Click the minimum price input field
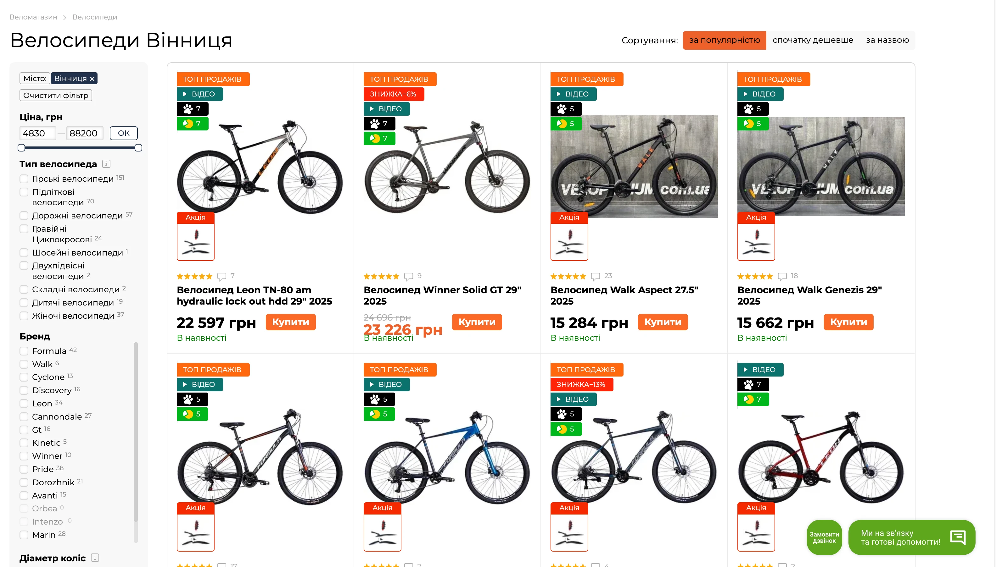Viewport: 996px width, 567px height. click(x=38, y=133)
